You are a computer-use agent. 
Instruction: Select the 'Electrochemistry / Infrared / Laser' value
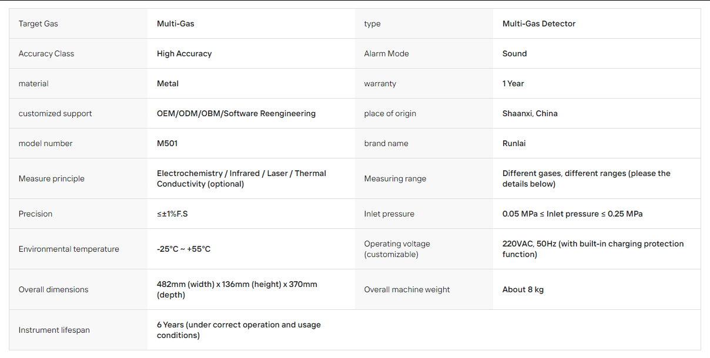[x=242, y=178]
